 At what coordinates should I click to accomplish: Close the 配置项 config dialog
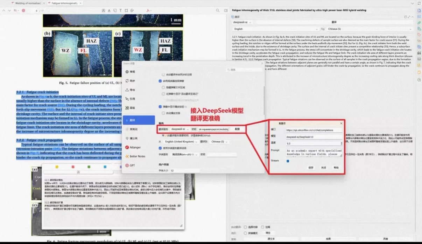(x=342, y=123)
